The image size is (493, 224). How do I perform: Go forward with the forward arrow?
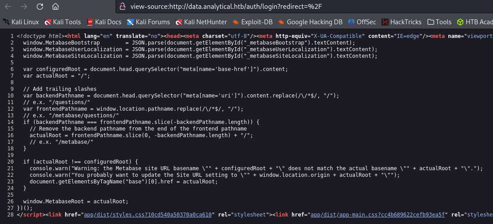[23, 6]
